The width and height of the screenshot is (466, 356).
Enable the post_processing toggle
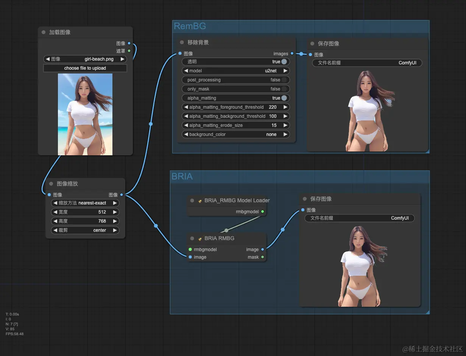(x=284, y=80)
